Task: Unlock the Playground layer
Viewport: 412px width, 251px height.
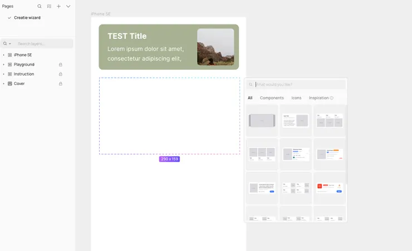Action: (x=61, y=64)
